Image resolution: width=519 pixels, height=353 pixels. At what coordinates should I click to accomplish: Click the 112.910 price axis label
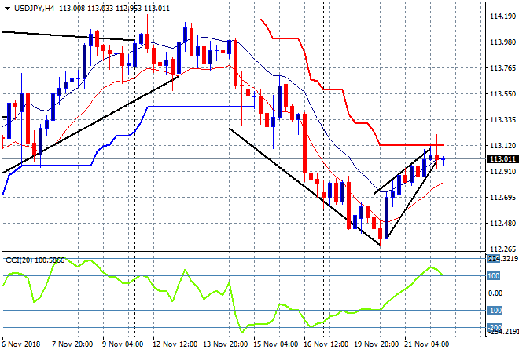coord(502,171)
